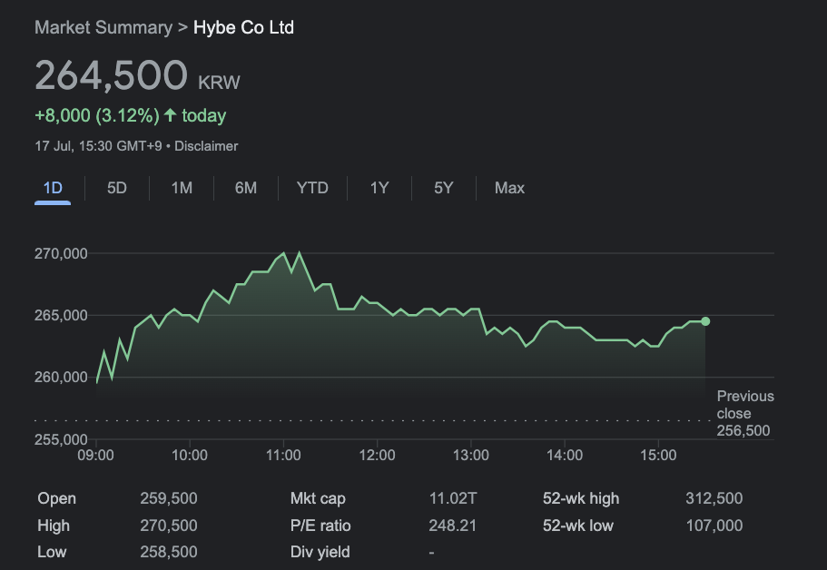Switch to the 5D range tab

point(116,188)
